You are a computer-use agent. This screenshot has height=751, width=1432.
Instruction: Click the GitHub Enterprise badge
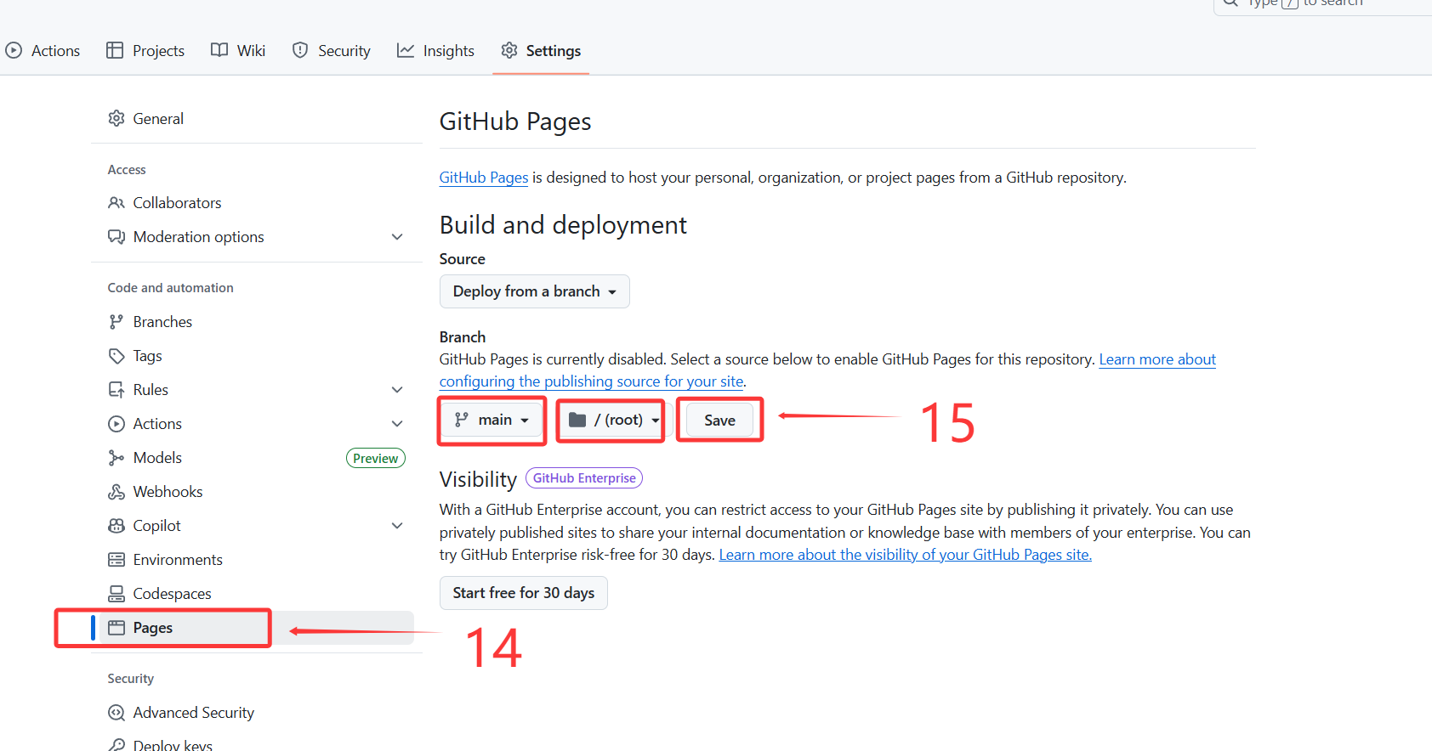click(x=584, y=478)
